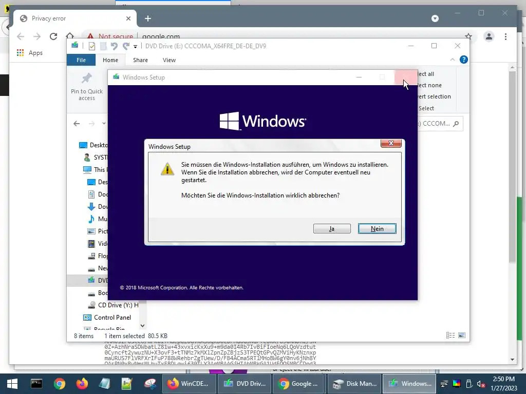Choose Nein to continue installation
Viewport: 526px width, 394px height.
[x=377, y=228]
